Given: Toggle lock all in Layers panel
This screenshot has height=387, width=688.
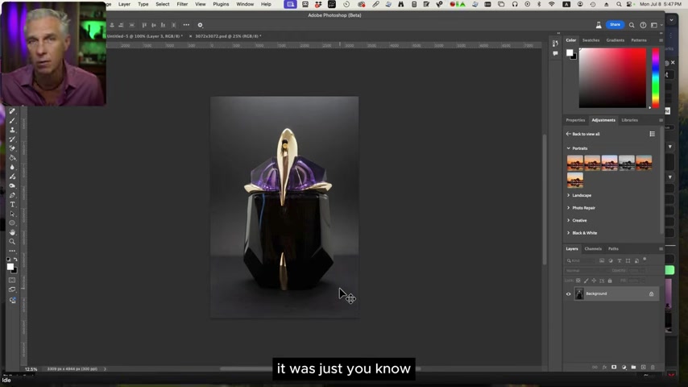Looking at the screenshot, I should (x=610, y=281).
